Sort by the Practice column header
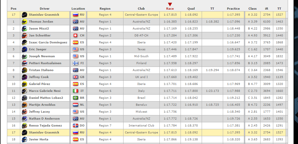This screenshot has height=144, width=298. click(x=233, y=9)
